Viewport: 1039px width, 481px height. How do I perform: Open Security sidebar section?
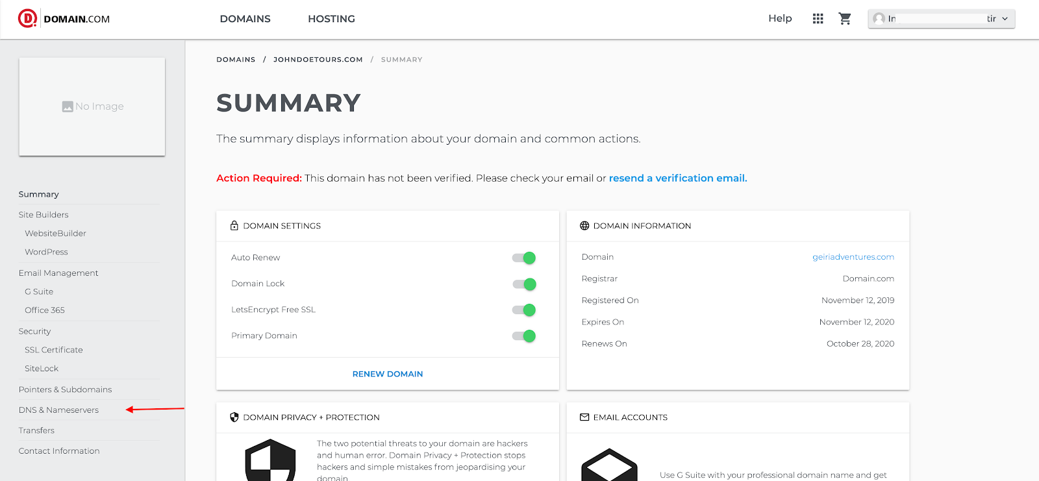coord(34,331)
